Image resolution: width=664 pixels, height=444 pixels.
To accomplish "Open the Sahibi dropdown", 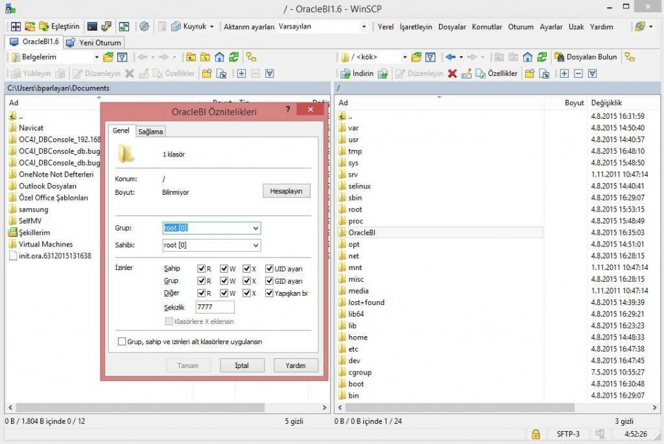I will [255, 245].
